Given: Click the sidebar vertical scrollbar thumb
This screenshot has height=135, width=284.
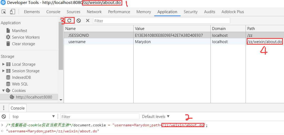Looking at the screenshot, I should [61, 45].
